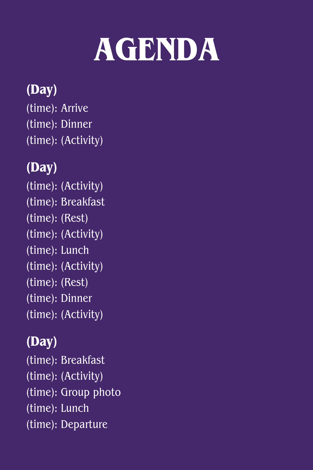Click the Arrive line item
This screenshot has height=470, width=313.
(x=57, y=108)
